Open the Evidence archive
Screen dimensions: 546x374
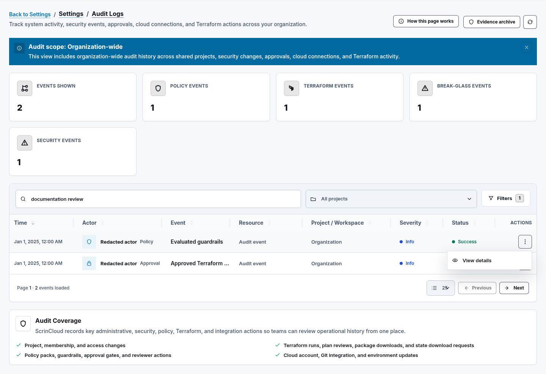(491, 22)
